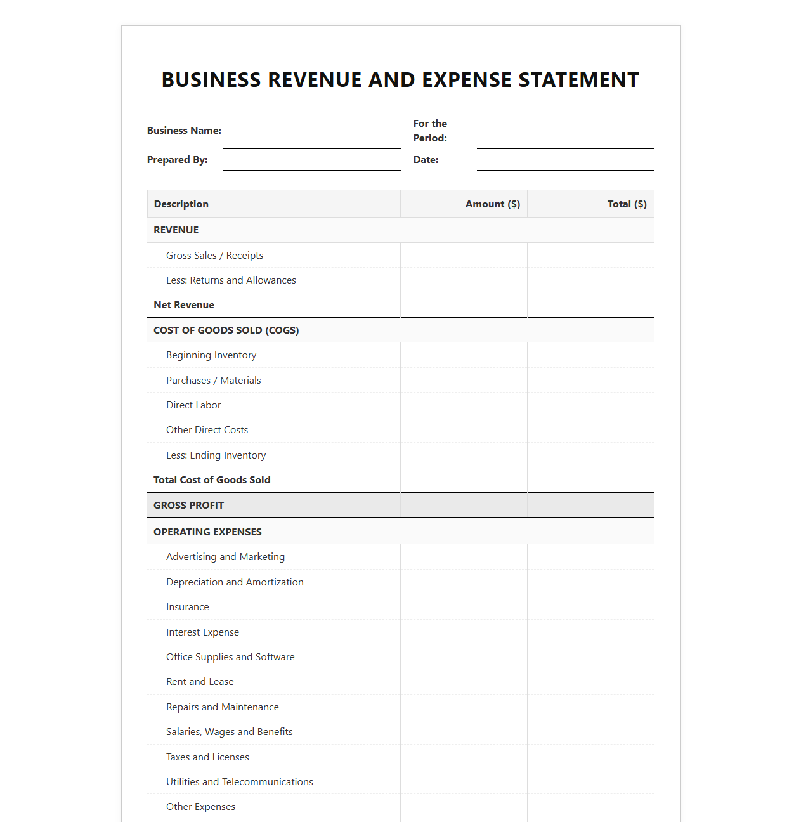Viewport: 801px width, 822px height.
Task: Click Amount cell for Utilities and Telecommunications
Action: pyautogui.click(x=464, y=782)
